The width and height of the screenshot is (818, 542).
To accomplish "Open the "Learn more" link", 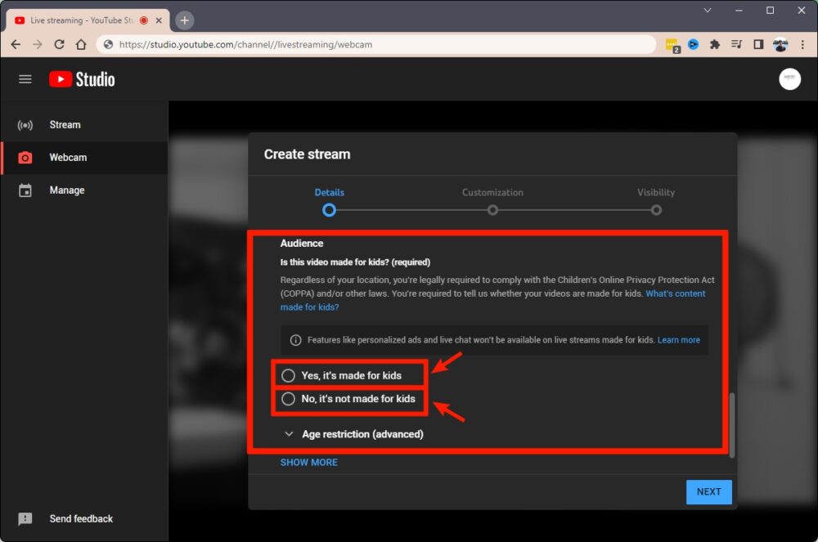I will [678, 340].
